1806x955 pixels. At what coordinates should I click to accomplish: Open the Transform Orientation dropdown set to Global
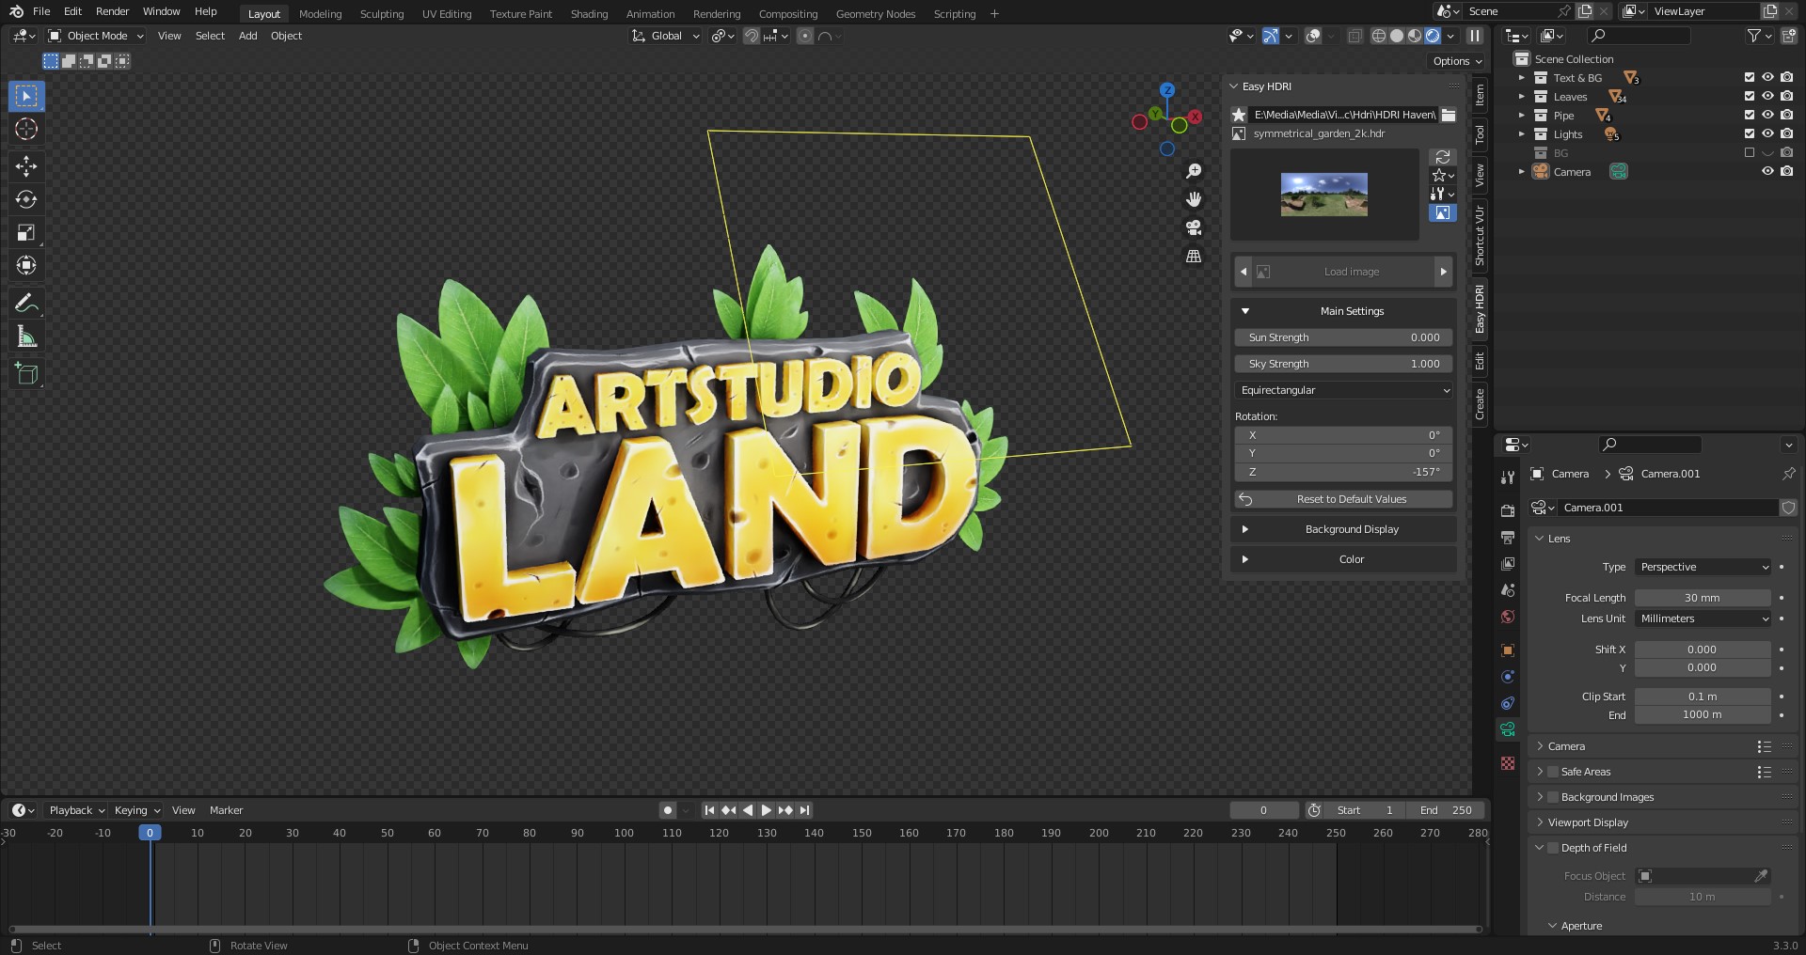(x=665, y=36)
